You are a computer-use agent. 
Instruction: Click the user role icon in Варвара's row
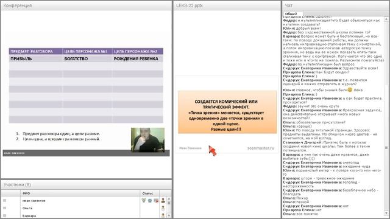coord(163,215)
